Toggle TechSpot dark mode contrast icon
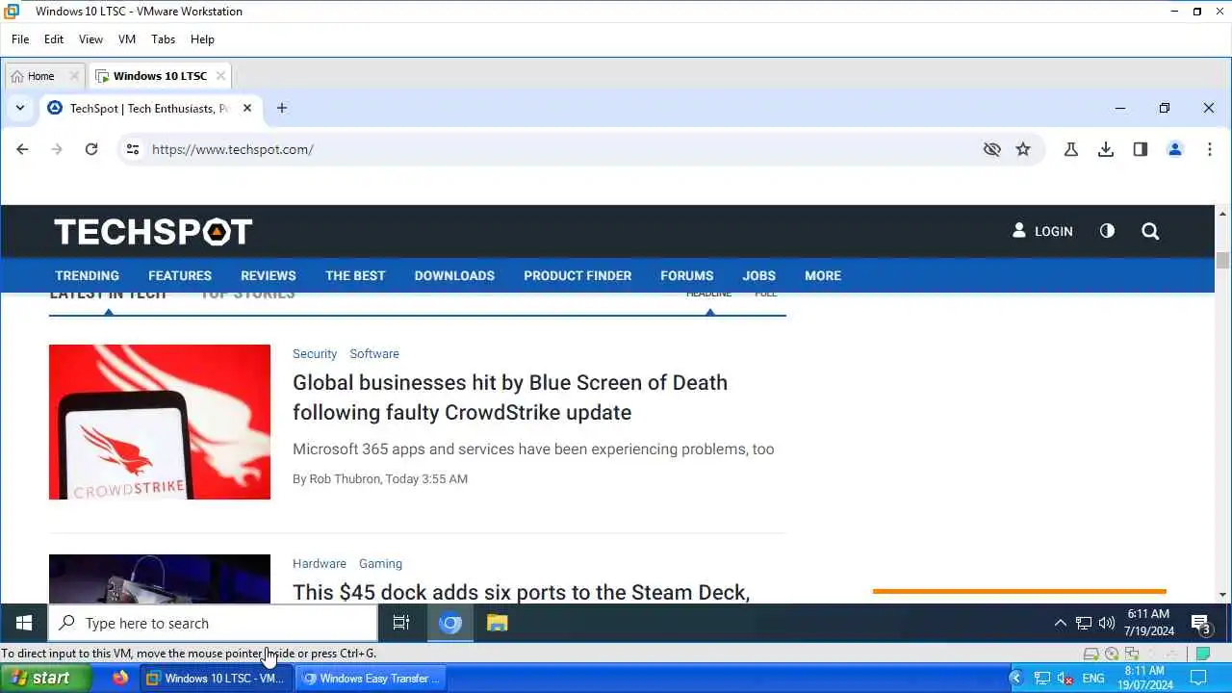Viewport: 1232px width, 693px height. 1107,231
